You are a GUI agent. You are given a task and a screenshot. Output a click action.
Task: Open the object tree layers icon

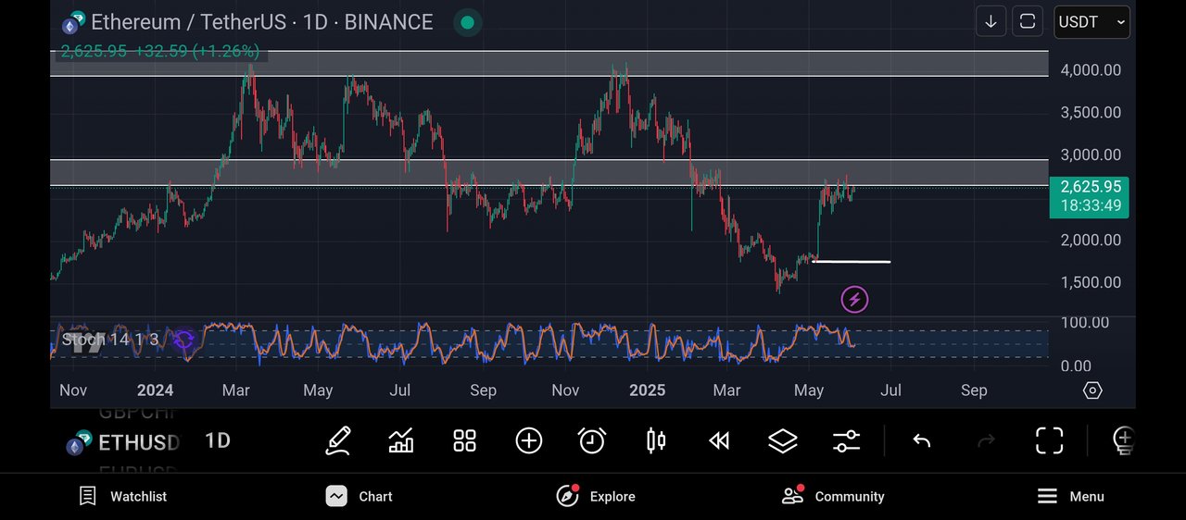coord(783,441)
